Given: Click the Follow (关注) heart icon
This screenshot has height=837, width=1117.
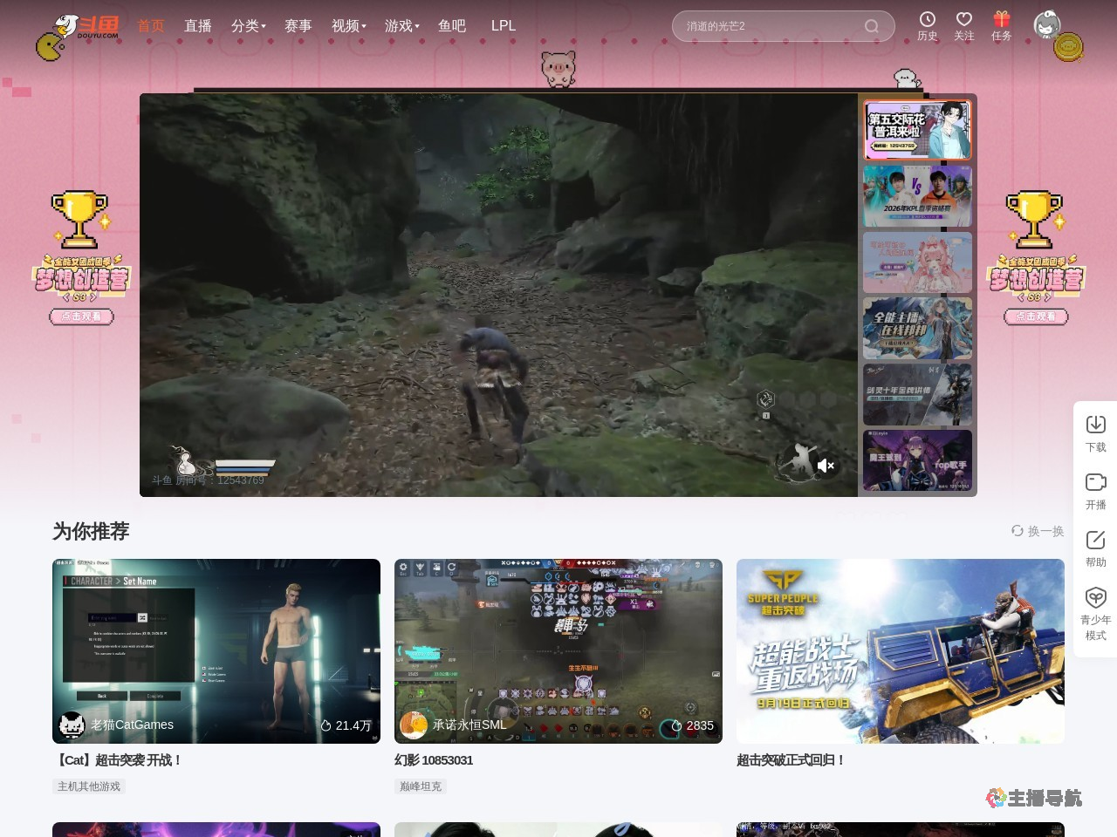Looking at the screenshot, I should click(x=963, y=20).
